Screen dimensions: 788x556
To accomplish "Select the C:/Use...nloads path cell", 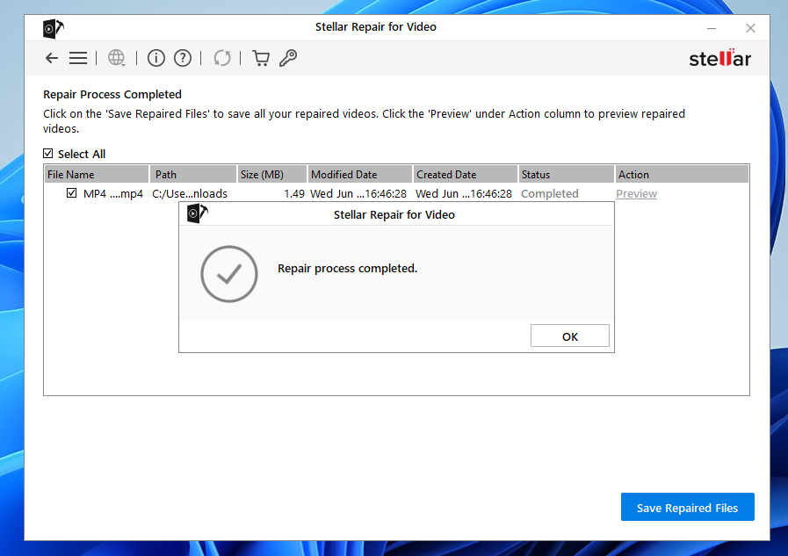I will coord(190,194).
